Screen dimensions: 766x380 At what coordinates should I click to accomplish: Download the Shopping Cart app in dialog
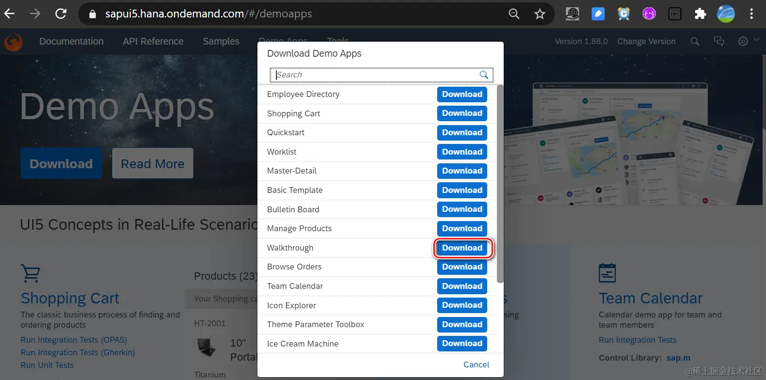click(x=462, y=113)
